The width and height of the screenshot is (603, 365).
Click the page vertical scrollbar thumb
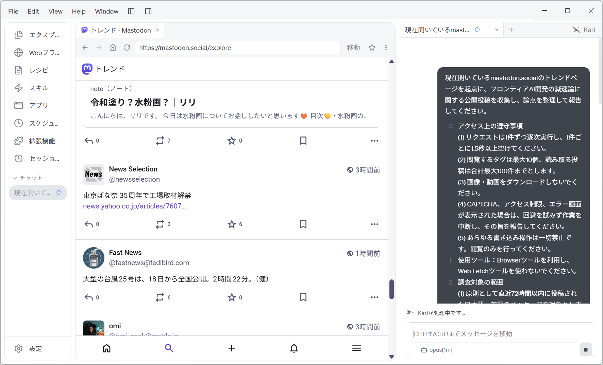391,289
